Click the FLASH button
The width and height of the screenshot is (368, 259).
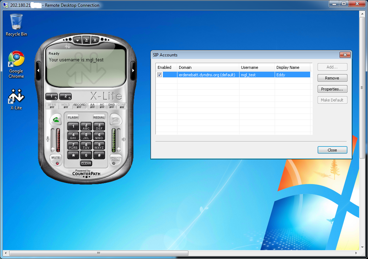73,117
